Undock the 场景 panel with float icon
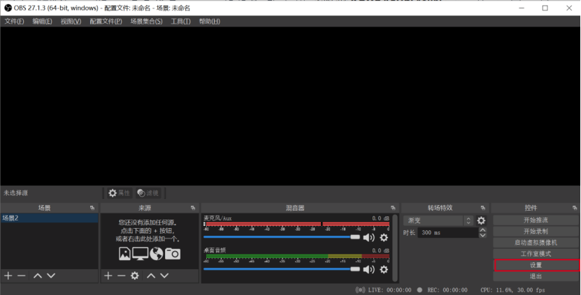Viewport: 581px width, 295px height. 92,208
